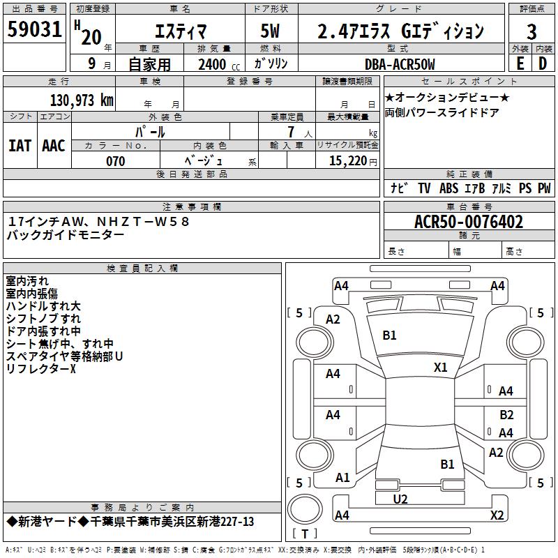Click B1 mark on the hood
Viewport: 558px width, 558px height.
point(389,335)
